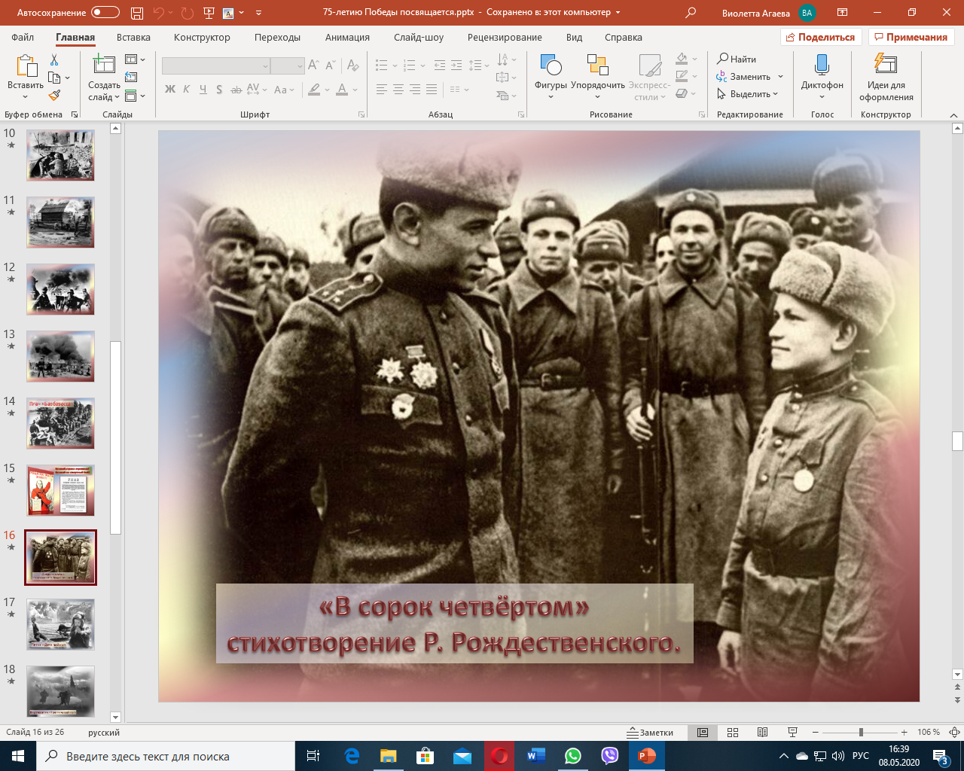Select slide 14 thumbnail
This screenshot has height=771, width=964.
[61, 423]
